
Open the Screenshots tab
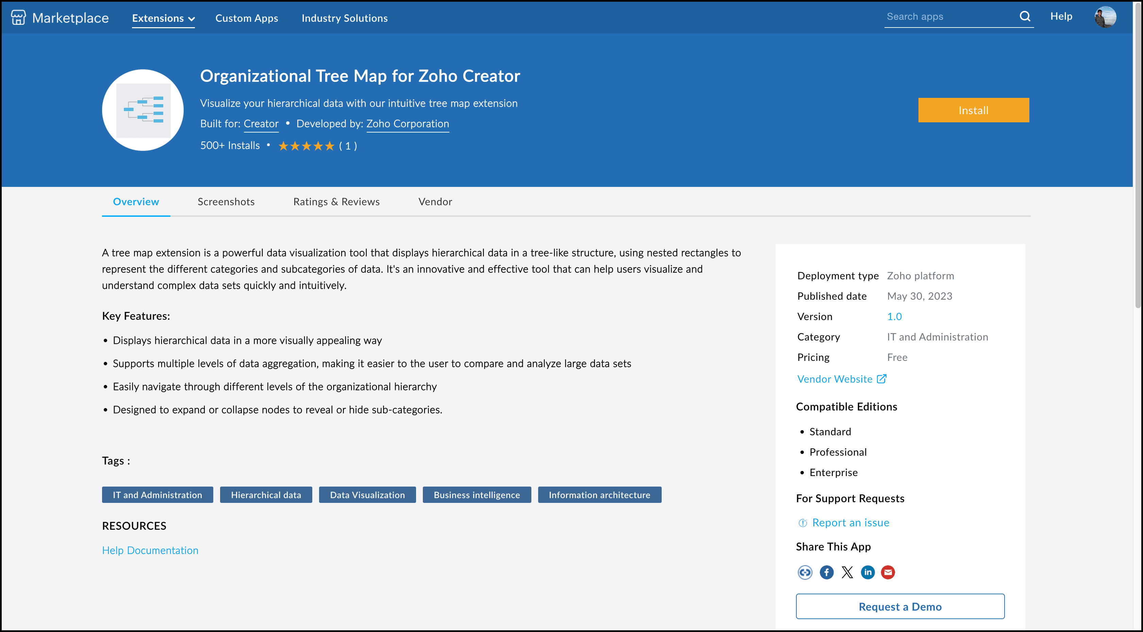pos(226,201)
